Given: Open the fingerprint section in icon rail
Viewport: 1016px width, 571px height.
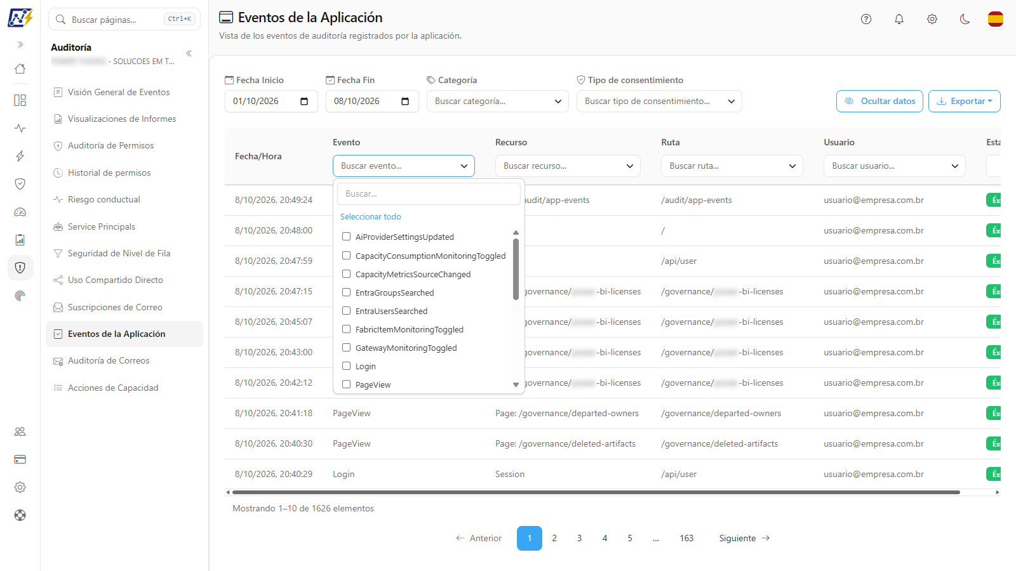Looking at the screenshot, I should (20, 296).
